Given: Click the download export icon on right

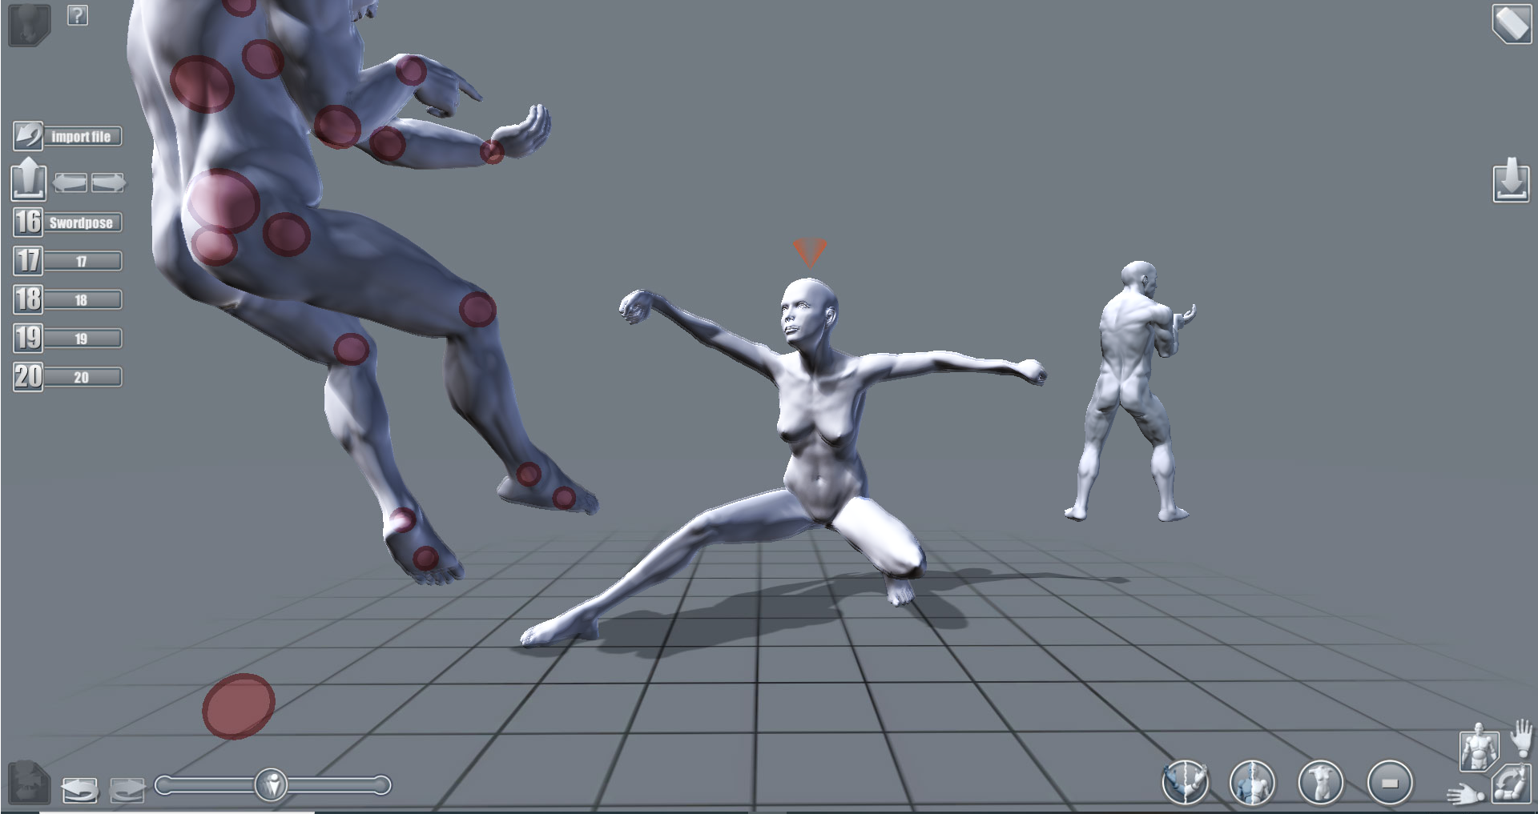Looking at the screenshot, I should [1511, 180].
